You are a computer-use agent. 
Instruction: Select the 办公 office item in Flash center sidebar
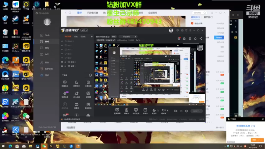coord(47,54)
